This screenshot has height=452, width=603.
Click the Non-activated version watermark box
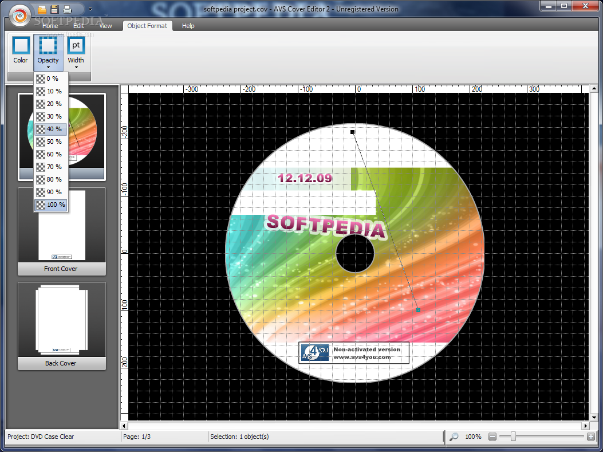click(x=354, y=353)
